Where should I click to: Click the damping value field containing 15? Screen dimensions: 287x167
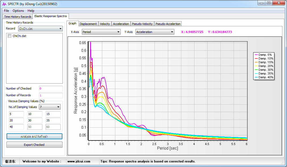pos(53,114)
